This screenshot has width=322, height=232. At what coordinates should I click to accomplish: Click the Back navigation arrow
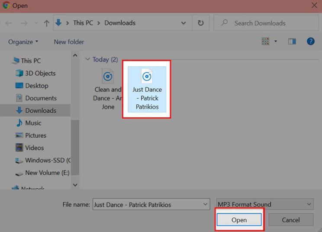point(9,23)
